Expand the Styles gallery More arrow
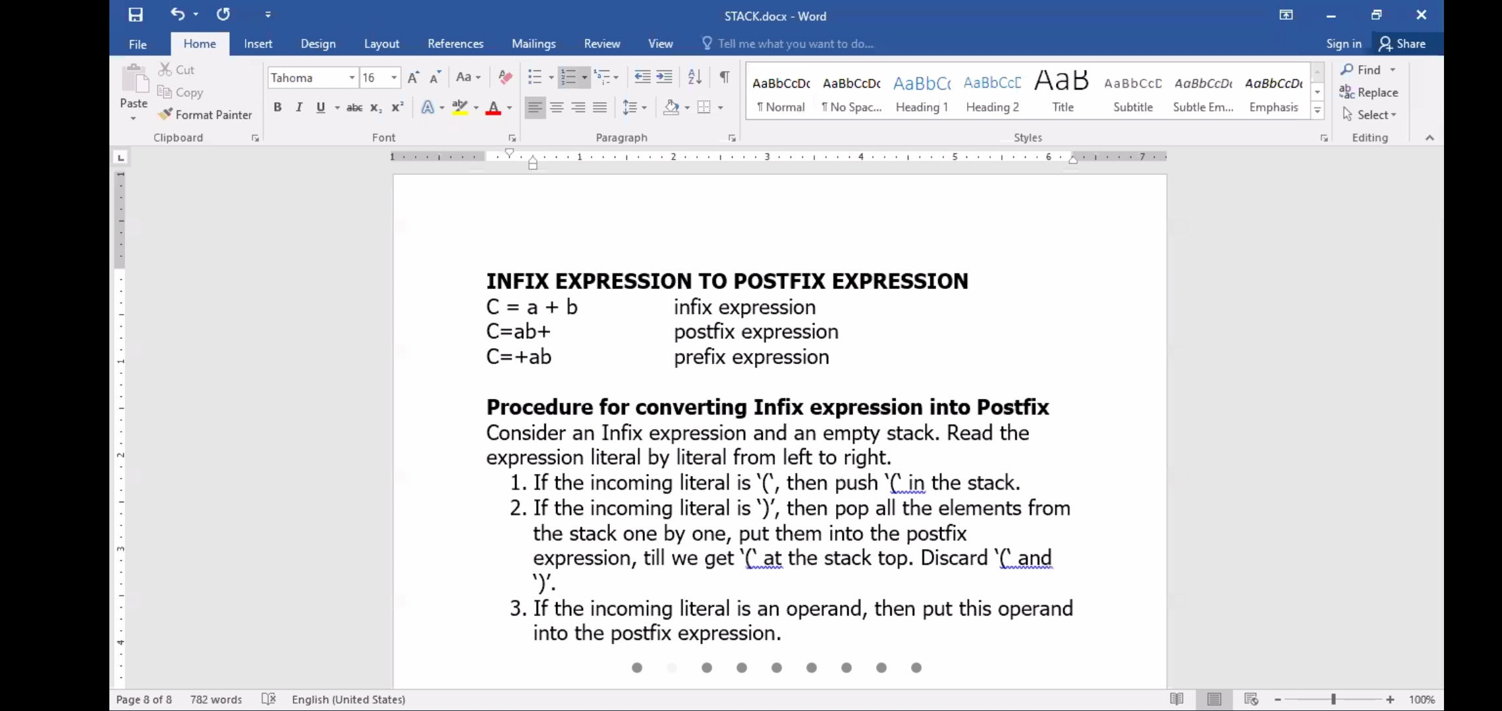The image size is (1502, 711). tap(1318, 111)
